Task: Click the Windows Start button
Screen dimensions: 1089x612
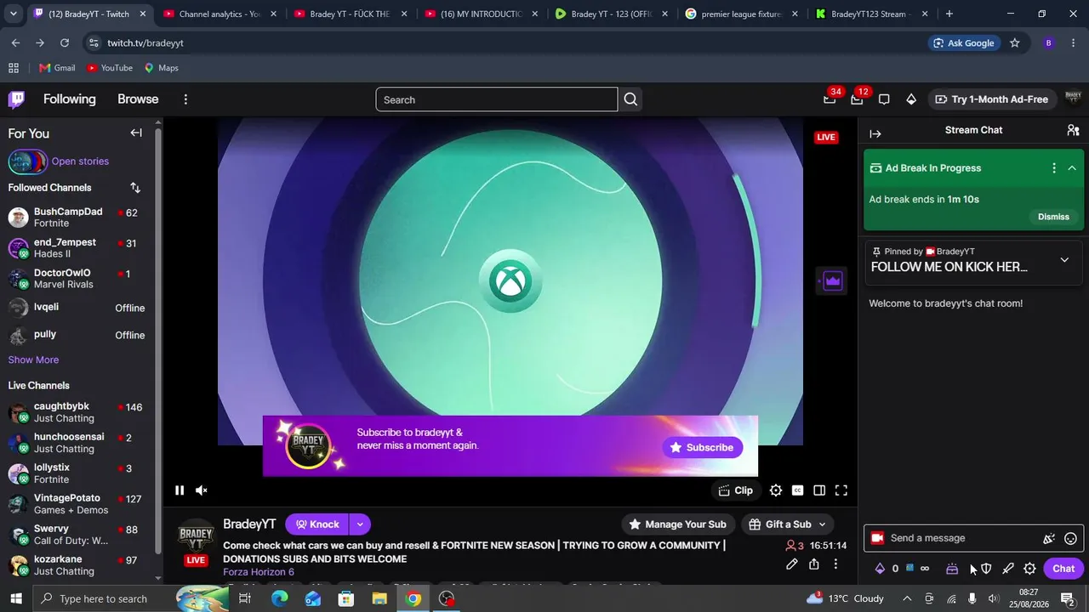Action: pos(16,598)
